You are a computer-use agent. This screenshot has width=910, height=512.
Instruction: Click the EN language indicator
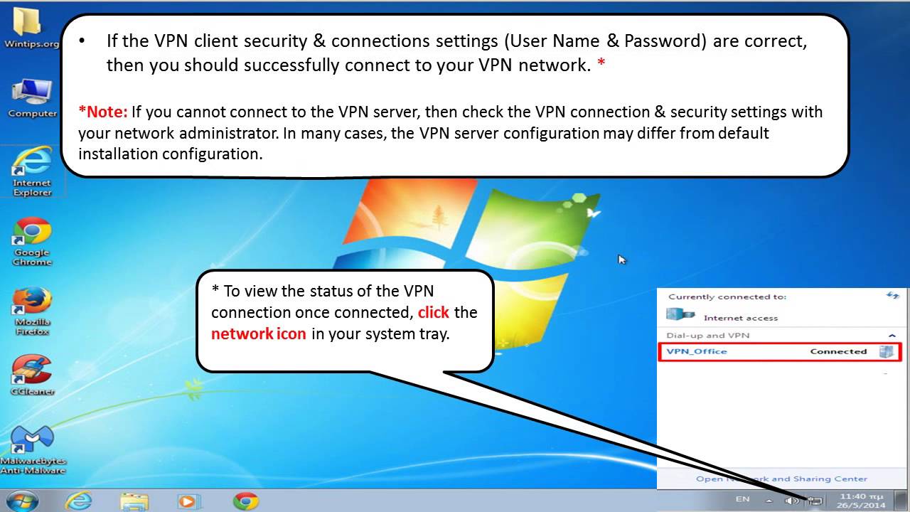[742, 499]
